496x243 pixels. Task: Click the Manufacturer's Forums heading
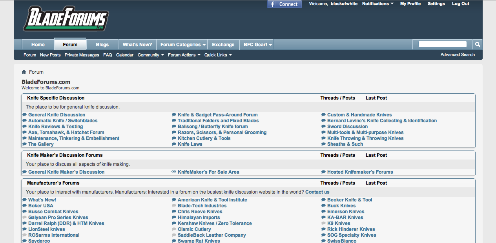point(53,183)
